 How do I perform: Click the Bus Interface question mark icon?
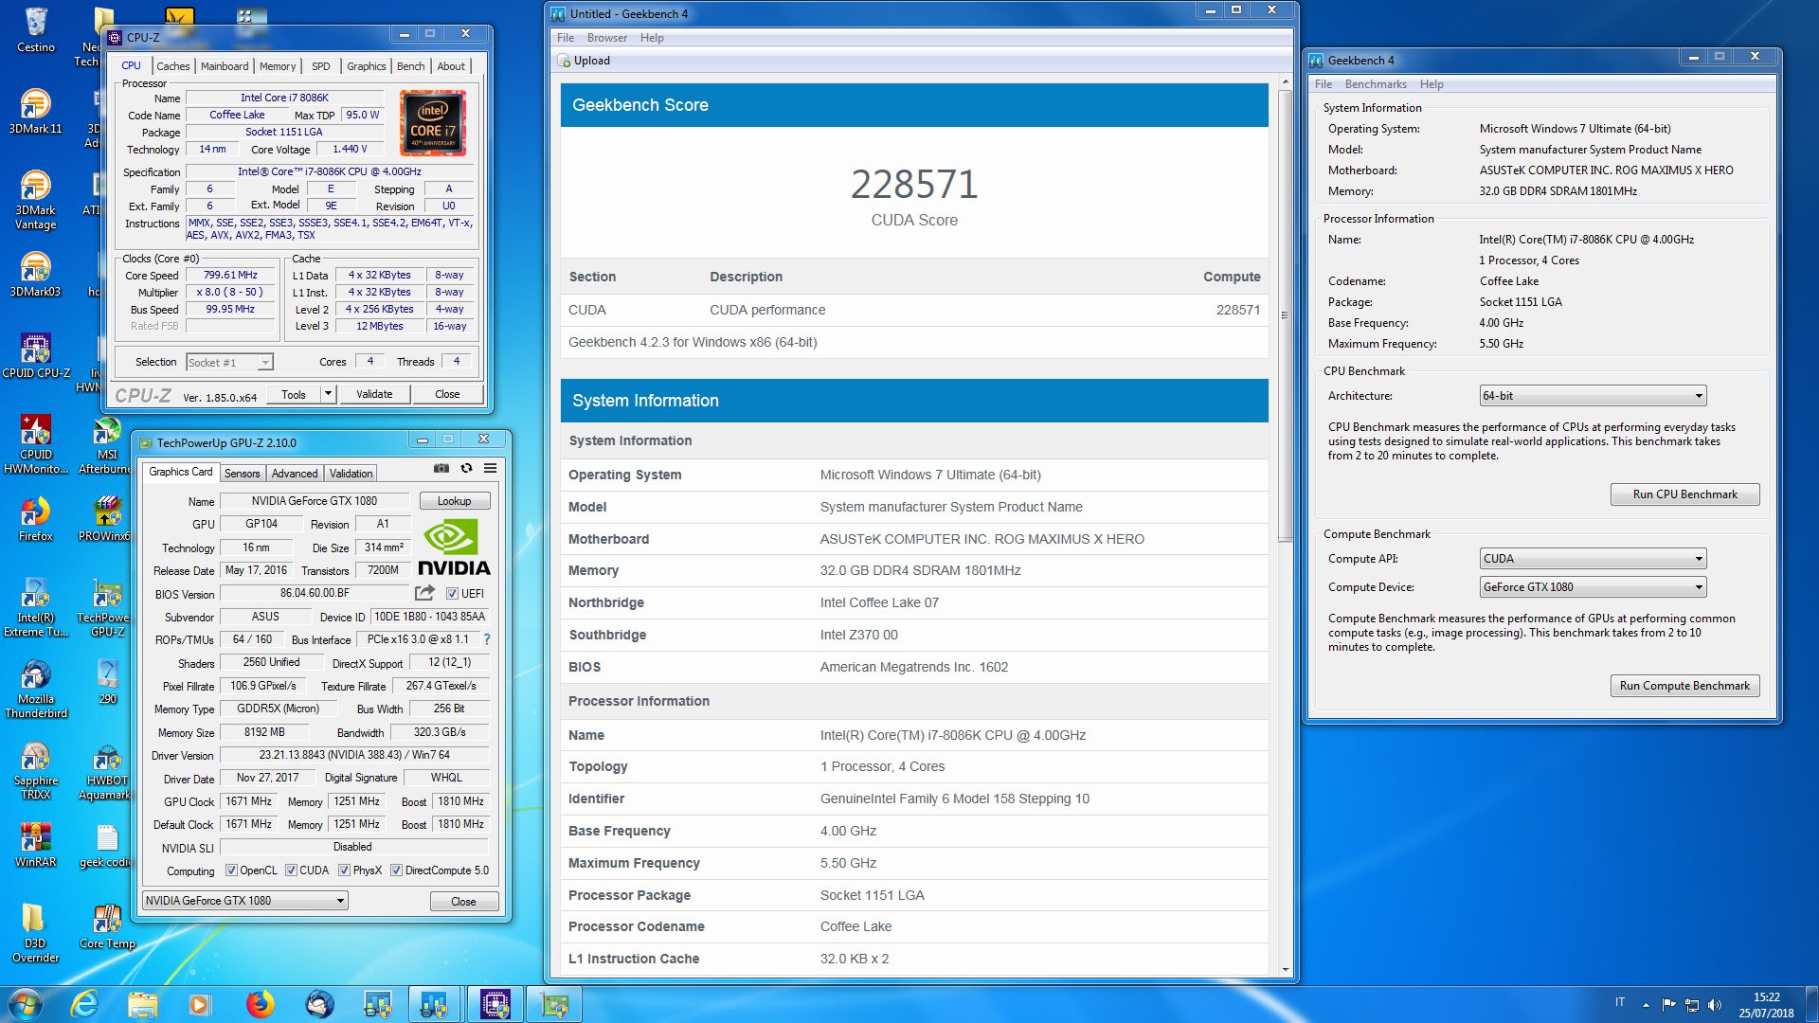[x=487, y=639]
